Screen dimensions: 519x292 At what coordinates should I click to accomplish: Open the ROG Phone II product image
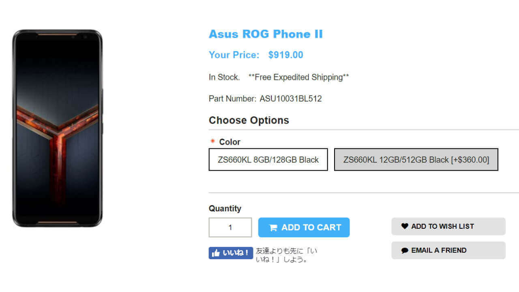[x=57, y=128]
